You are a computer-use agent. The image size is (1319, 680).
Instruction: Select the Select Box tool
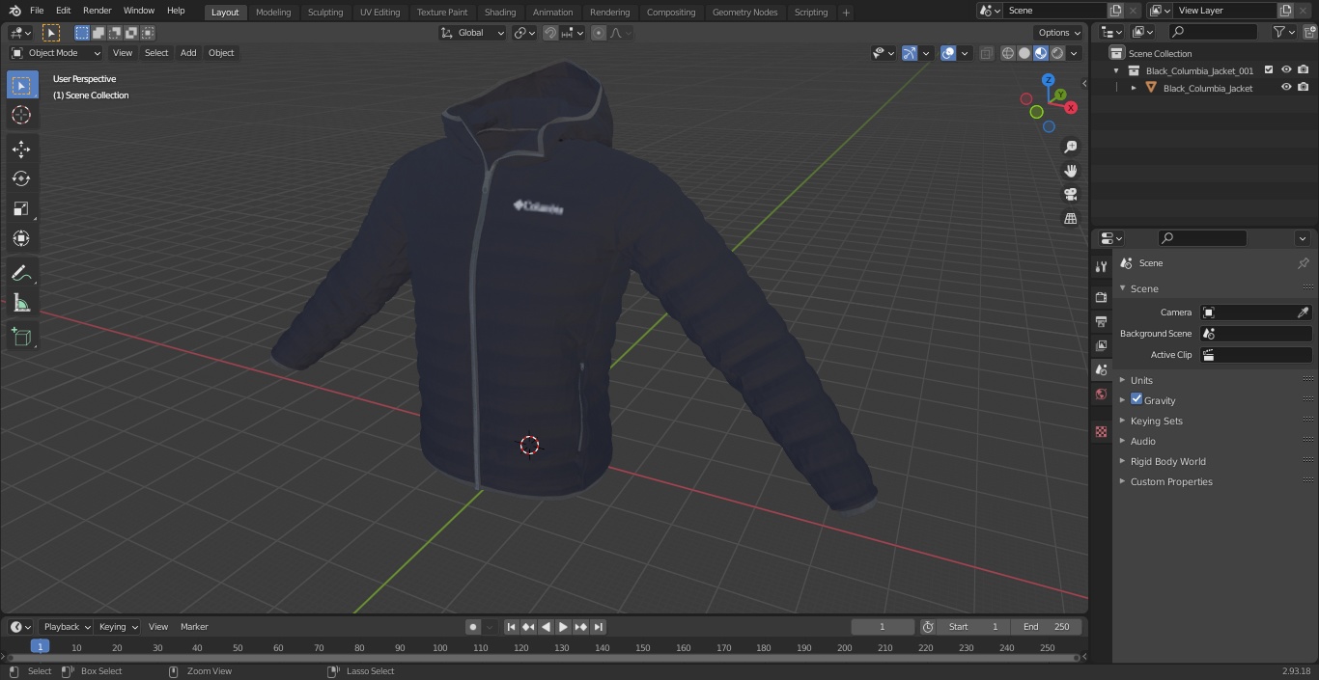point(21,85)
